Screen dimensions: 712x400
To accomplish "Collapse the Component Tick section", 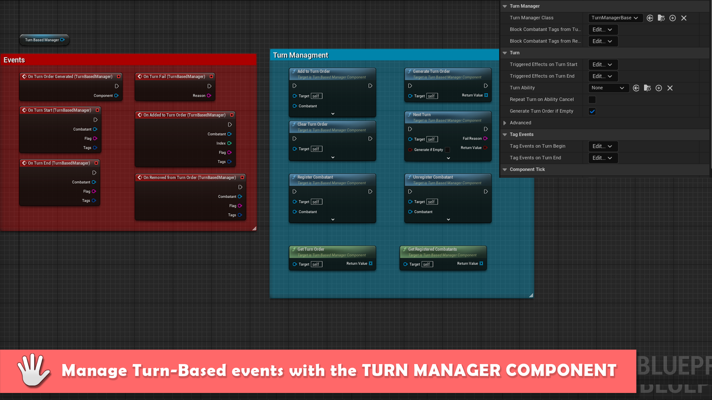I will point(505,170).
